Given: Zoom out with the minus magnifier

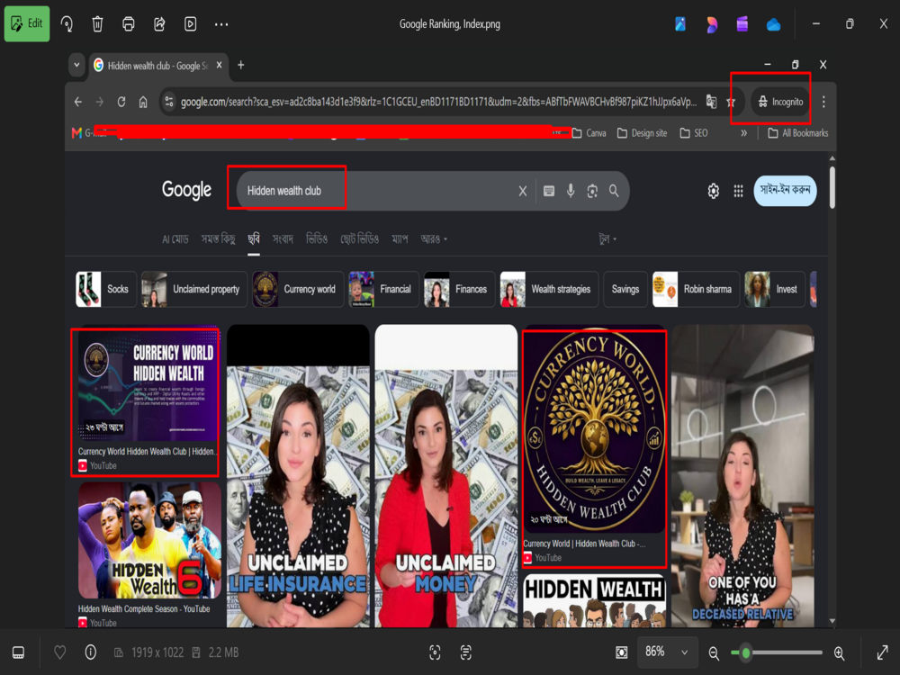Looking at the screenshot, I should point(714,653).
